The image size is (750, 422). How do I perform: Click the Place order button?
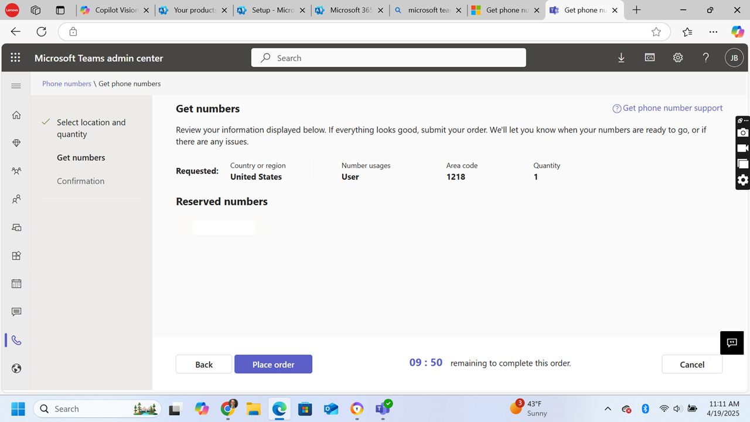pos(273,364)
